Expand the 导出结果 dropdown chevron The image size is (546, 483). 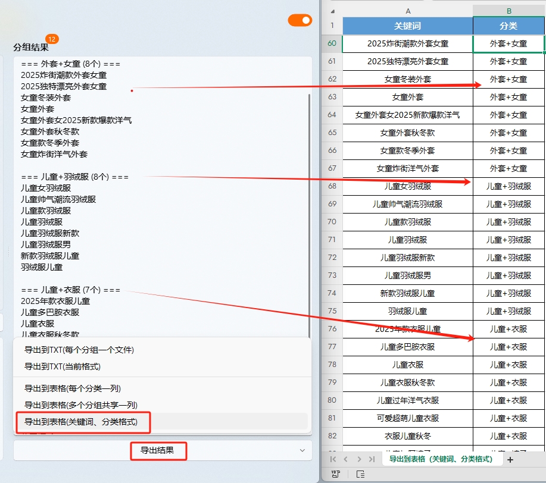click(x=301, y=451)
